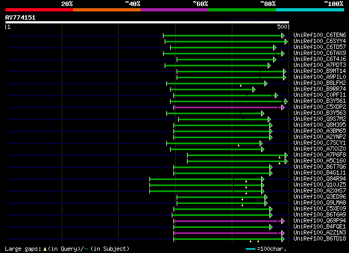349x253 pixels.
Task: Click the UniRef100_A2Z1N3 label
Action: [320, 233]
